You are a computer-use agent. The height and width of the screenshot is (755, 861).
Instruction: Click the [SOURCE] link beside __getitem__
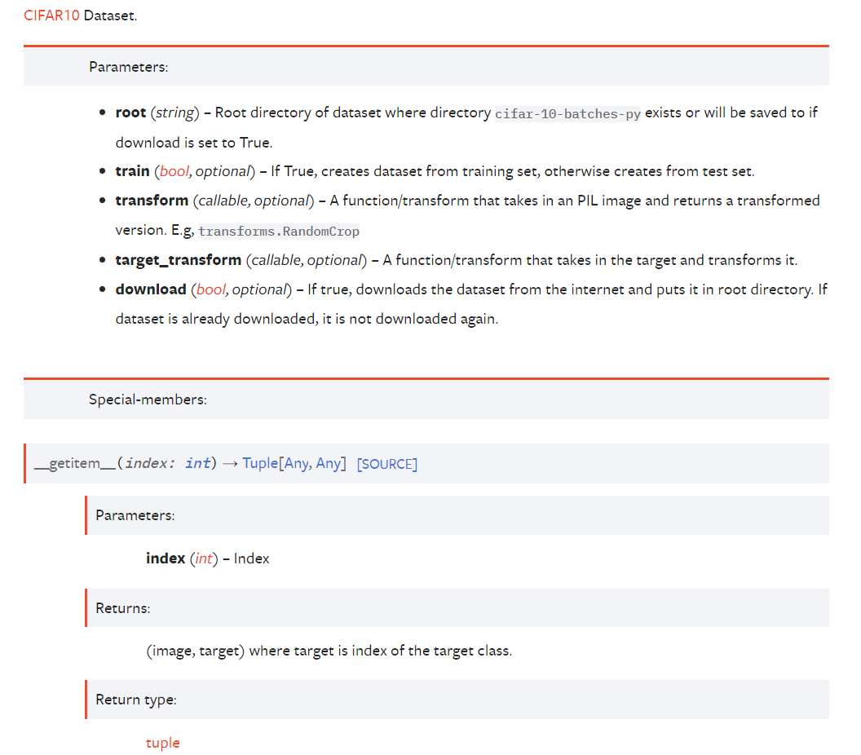pos(387,464)
